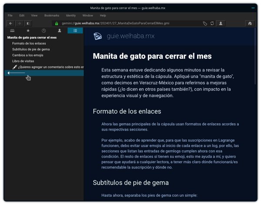Click the bookmark tag icon in URL bar
The height and width of the screenshot is (205, 261).
[205, 24]
